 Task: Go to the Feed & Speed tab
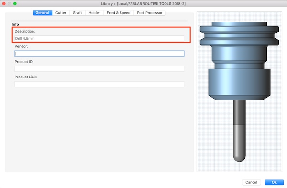point(119,13)
